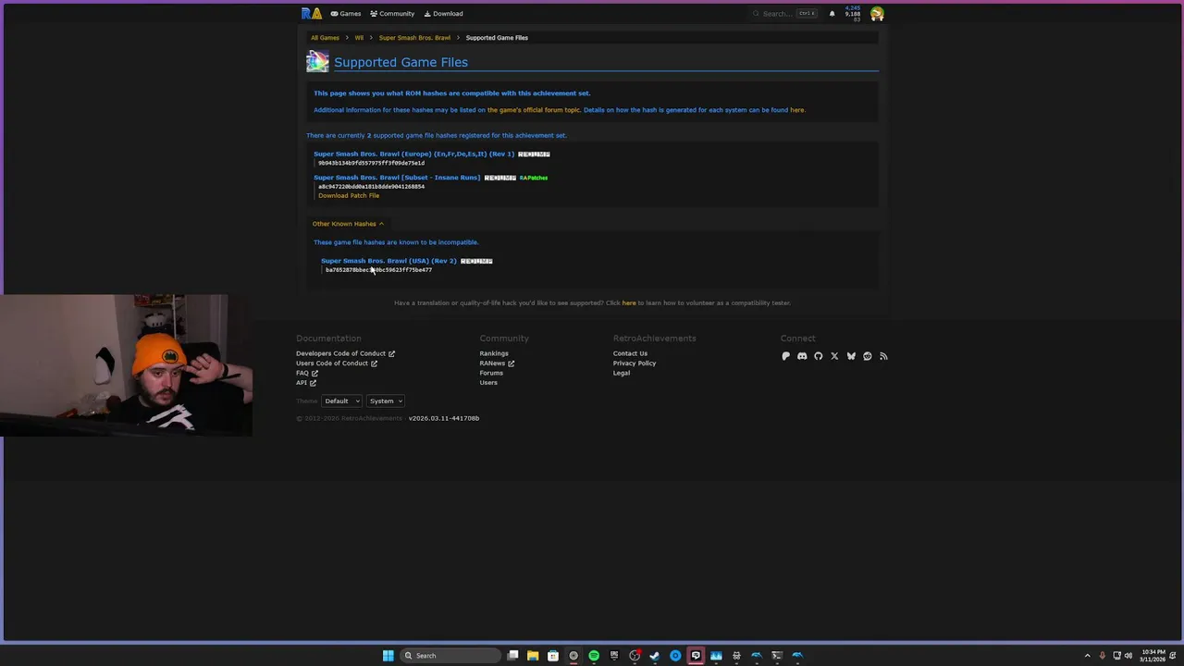Open Microsoft Store from the taskbar

[x=553, y=656]
